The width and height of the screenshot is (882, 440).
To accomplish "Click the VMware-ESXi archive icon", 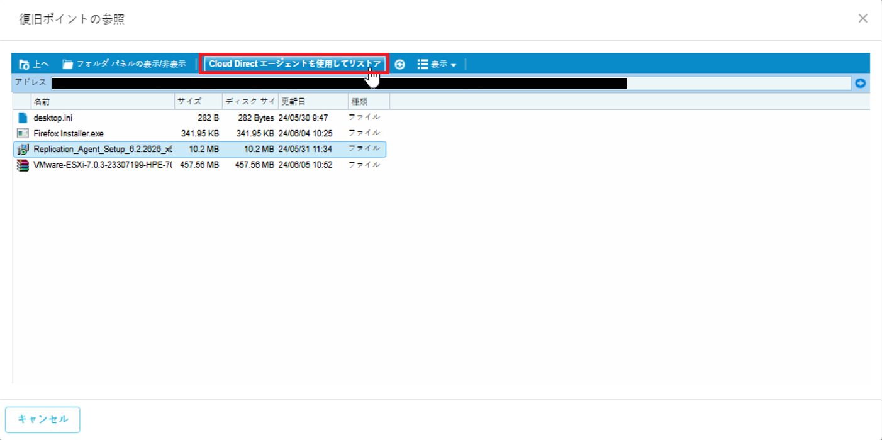I will (23, 165).
